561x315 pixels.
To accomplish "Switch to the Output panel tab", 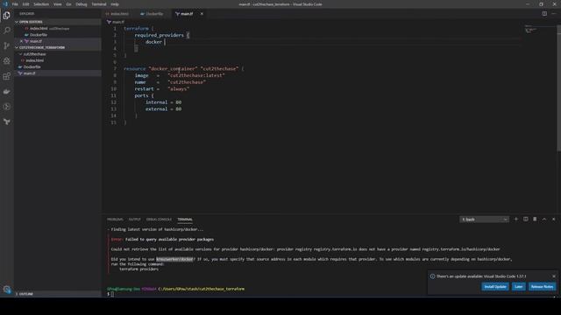I will [x=134, y=220].
